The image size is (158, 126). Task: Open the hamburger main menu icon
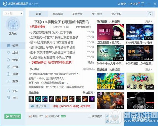tap(143, 4)
